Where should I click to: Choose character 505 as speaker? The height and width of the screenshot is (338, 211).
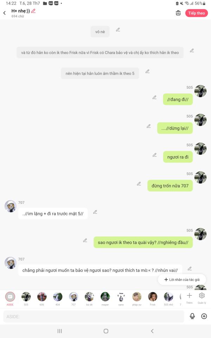click(x=26, y=299)
